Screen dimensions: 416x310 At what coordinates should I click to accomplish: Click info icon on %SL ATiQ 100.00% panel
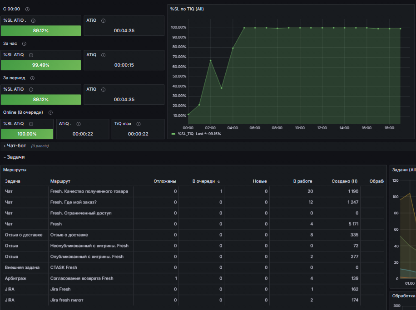click(x=31, y=124)
